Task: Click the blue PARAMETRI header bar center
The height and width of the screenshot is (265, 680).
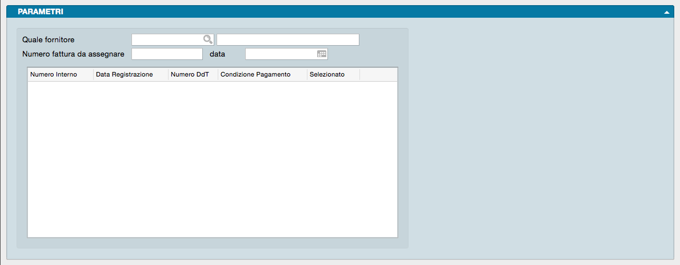Action: click(x=340, y=11)
